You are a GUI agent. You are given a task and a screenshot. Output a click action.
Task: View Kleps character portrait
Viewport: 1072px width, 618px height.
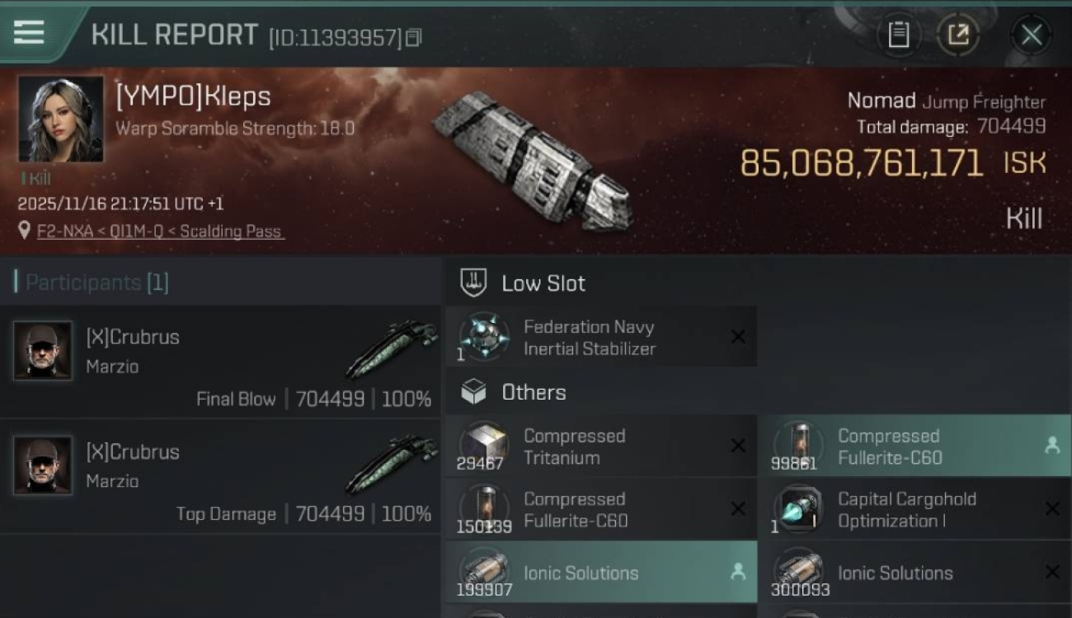click(x=61, y=119)
